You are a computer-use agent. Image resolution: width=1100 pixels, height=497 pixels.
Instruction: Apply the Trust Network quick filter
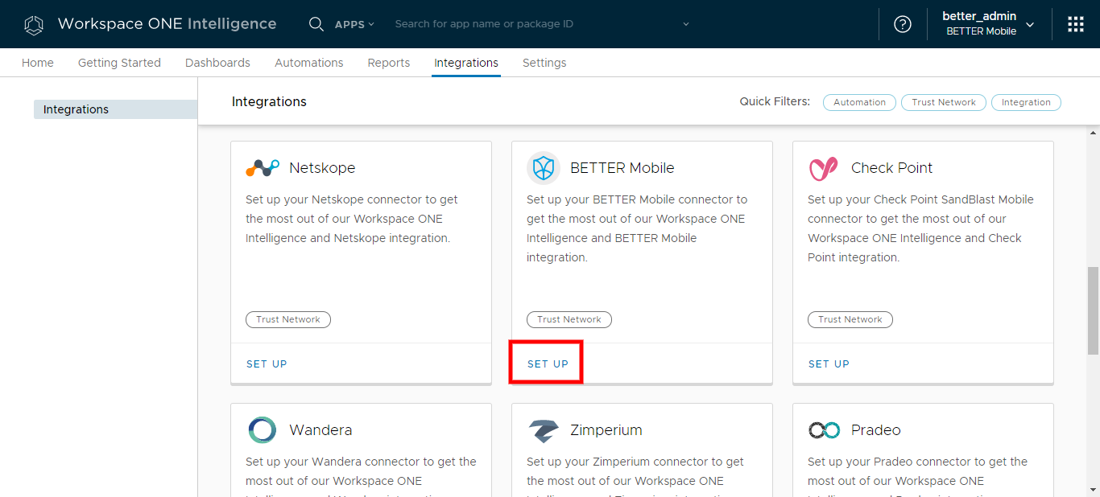944,102
